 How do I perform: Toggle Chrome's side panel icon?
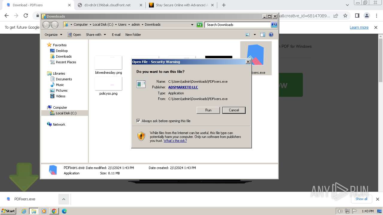tap(357, 16)
